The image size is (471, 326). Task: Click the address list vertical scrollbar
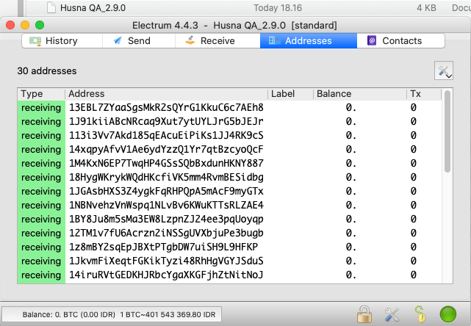[x=447, y=131]
